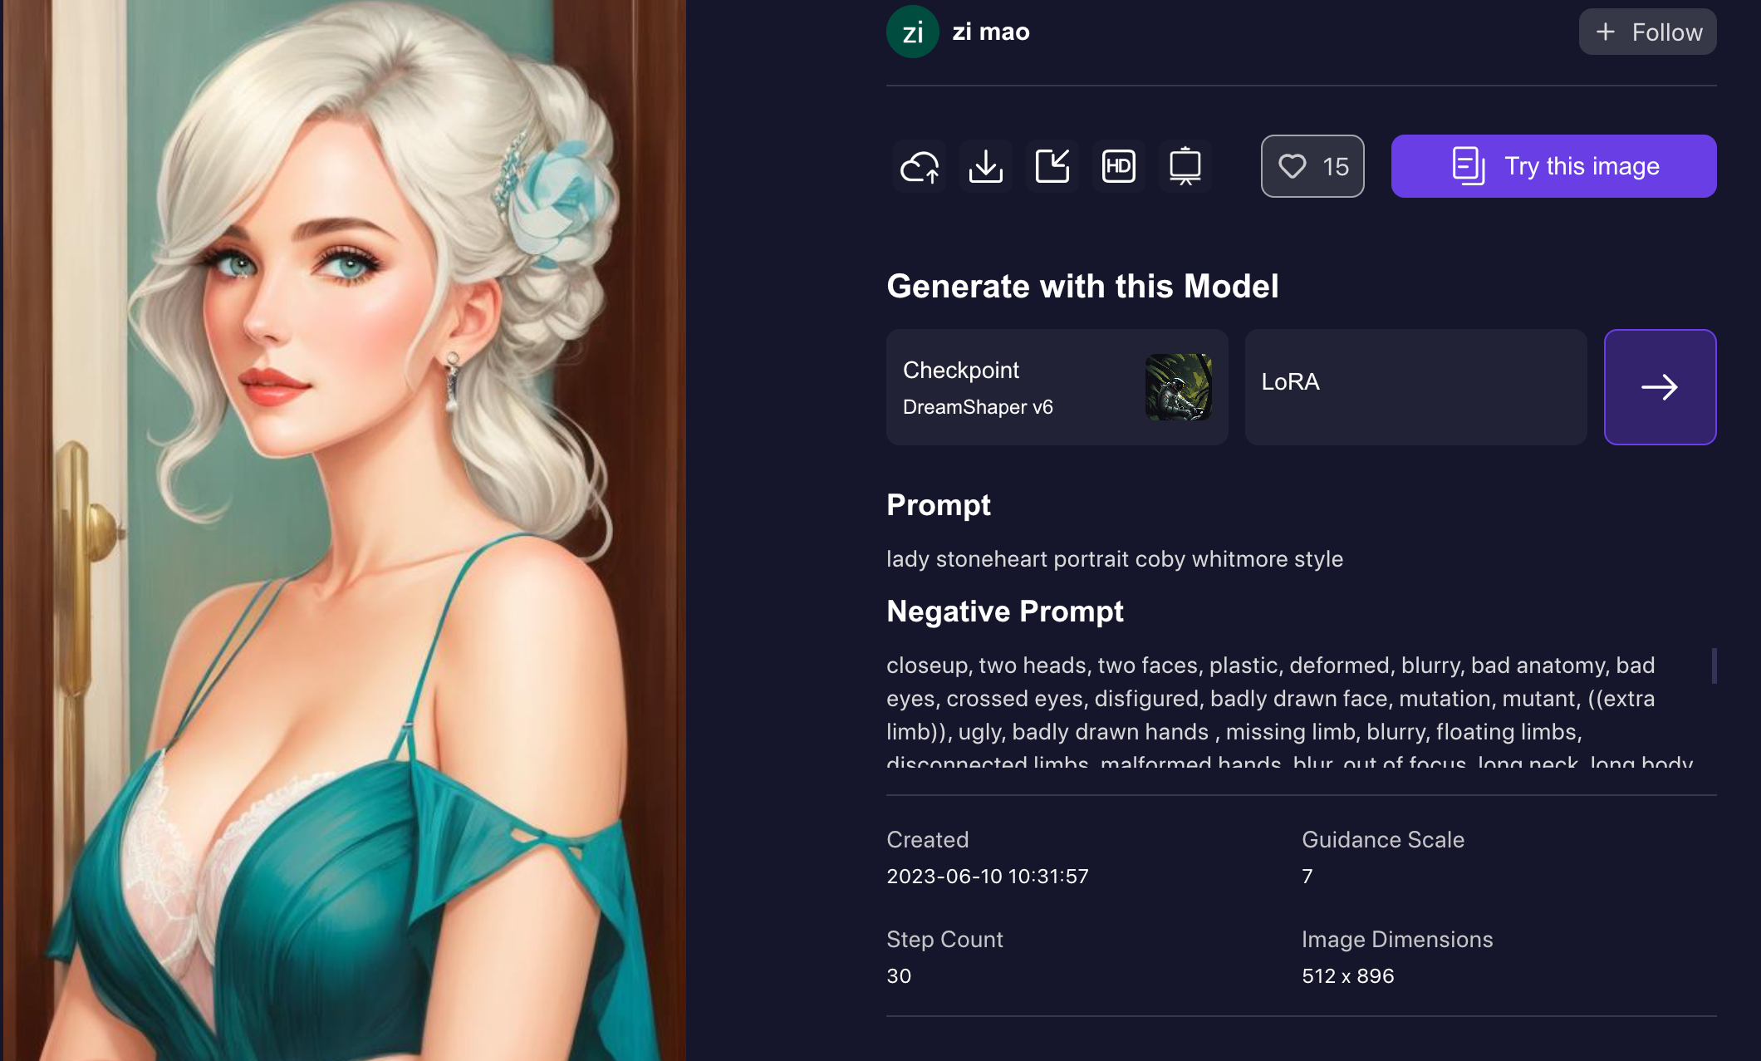The height and width of the screenshot is (1061, 1761).
Task: Click the Negative Prompt heading
Action: [1005, 612]
